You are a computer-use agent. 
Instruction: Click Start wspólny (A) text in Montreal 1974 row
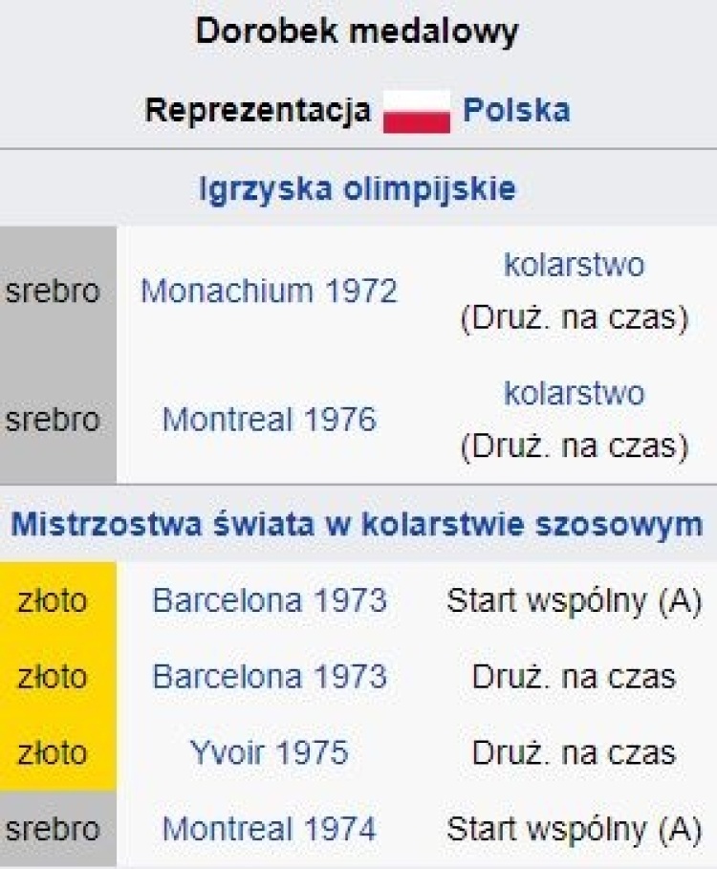coord(575,829)
